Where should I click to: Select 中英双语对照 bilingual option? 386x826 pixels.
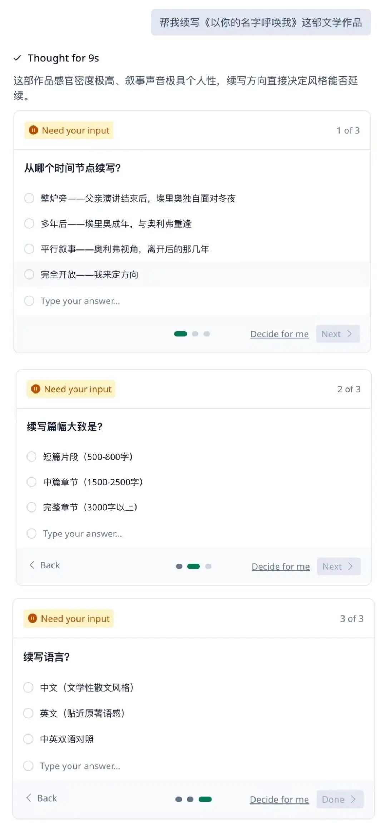28,739
